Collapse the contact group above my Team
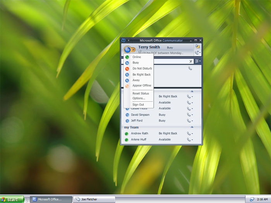Image resolution: width=271 pixels, height=203 pixels. (192, 91)
